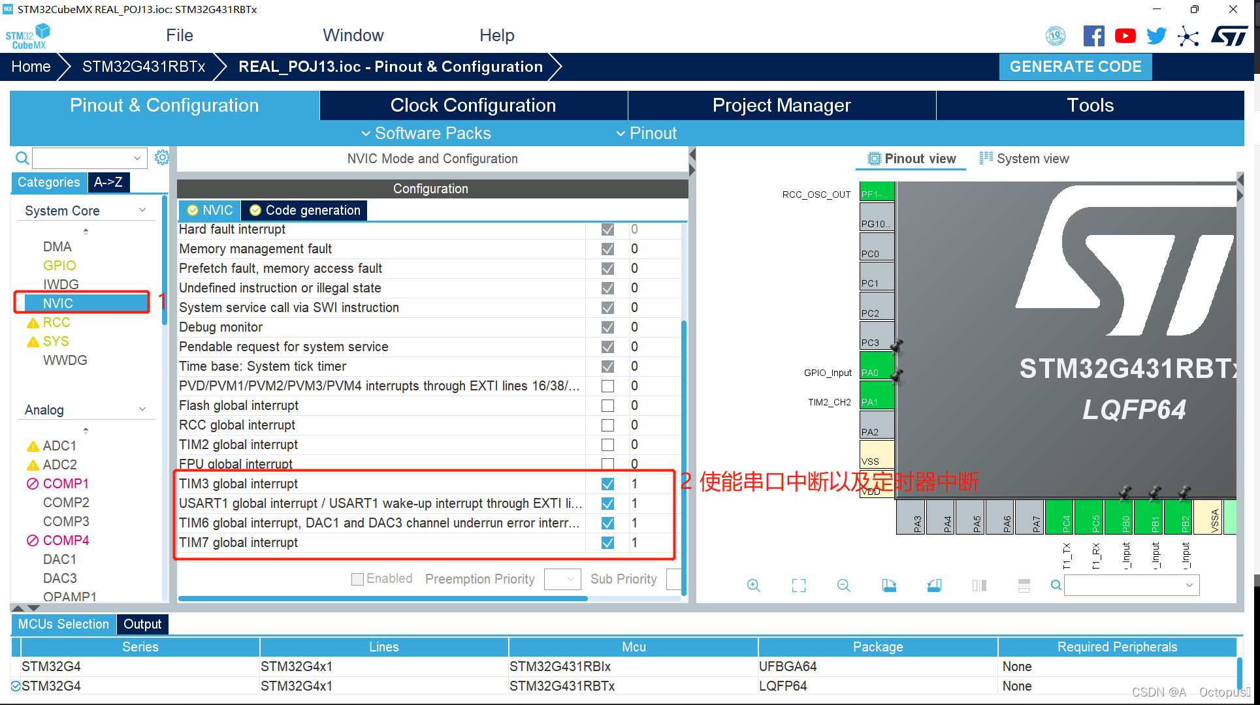Rotate chip view clockwise icon

coord(889,585)
